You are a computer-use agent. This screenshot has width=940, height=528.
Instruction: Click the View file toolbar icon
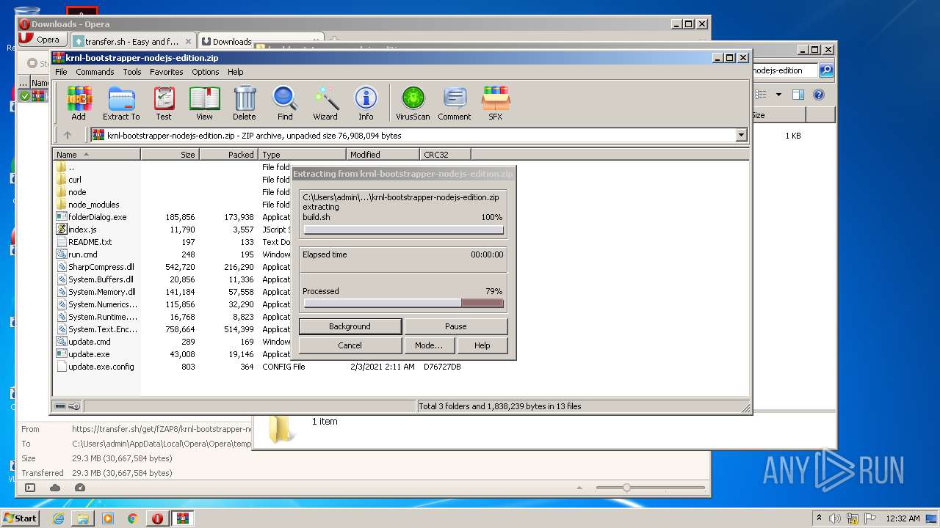tap(204, 103)
